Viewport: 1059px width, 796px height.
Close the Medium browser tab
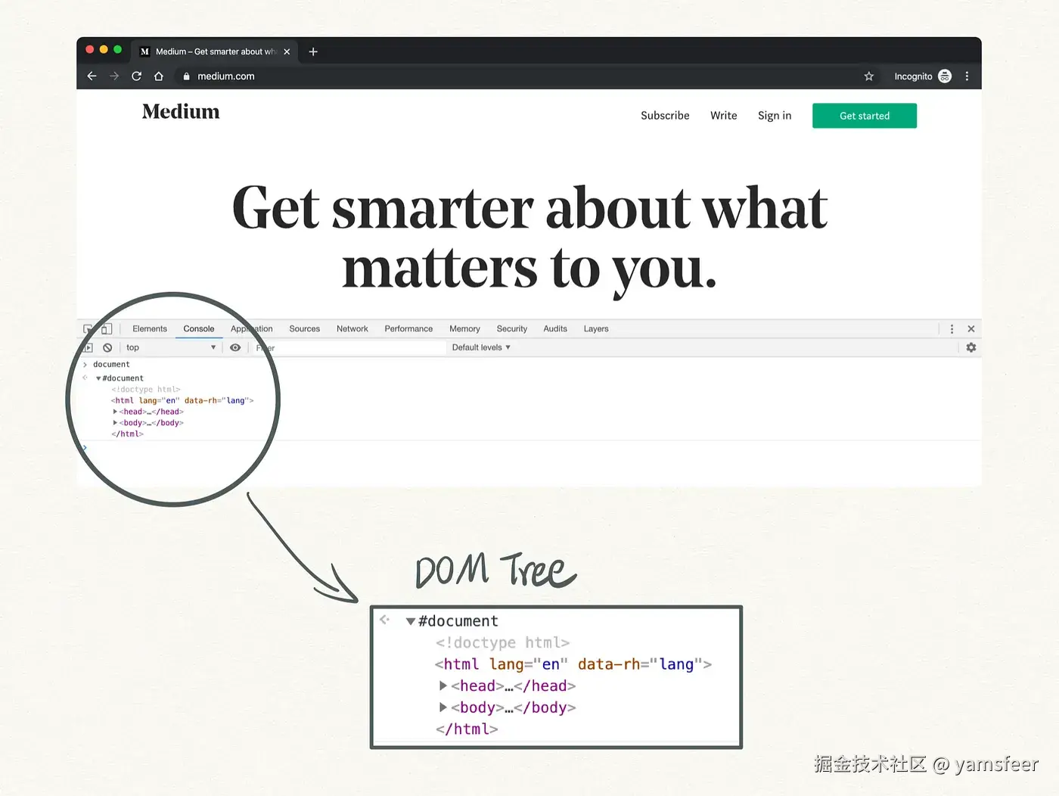coord(287,51)
